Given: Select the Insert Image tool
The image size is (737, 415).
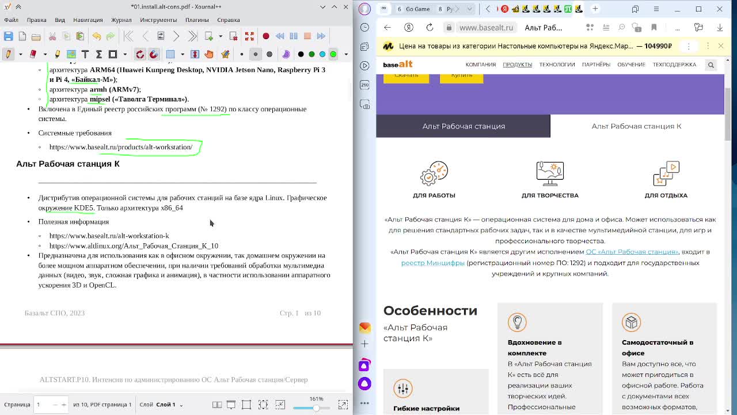Looking at the screenshot, I should point(71,54).
